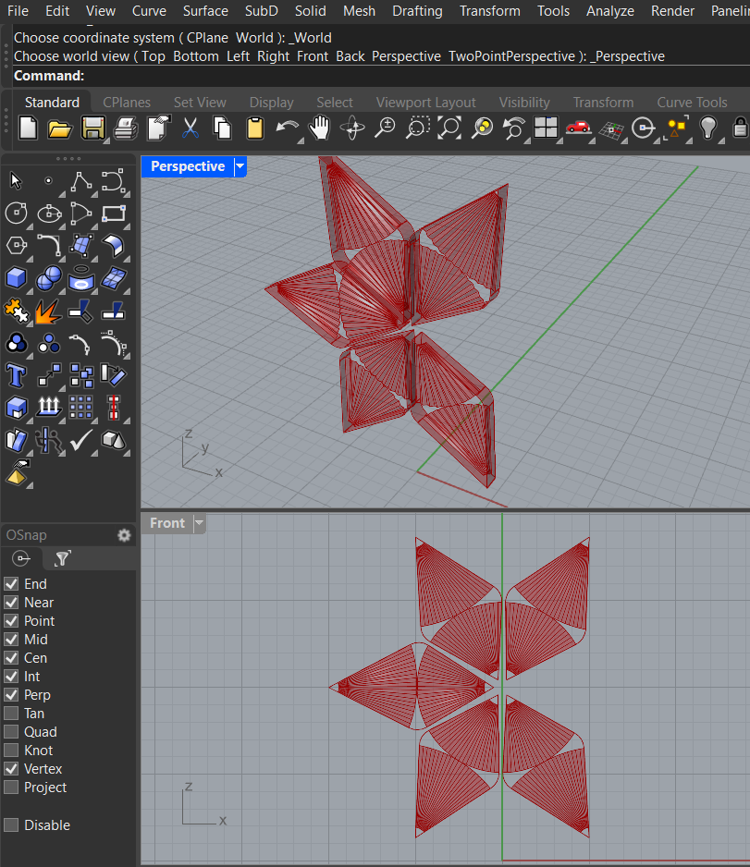Click the Undo arrow icon
The image size is (750, 867).
point(287,128)
